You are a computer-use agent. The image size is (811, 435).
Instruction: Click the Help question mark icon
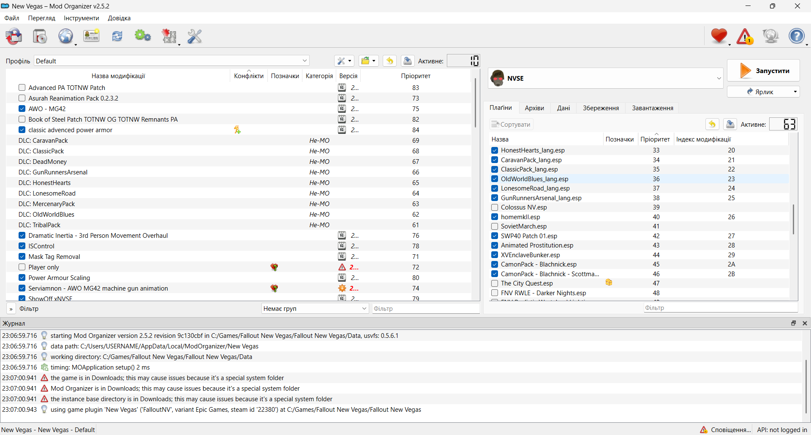tap(796, 36)
